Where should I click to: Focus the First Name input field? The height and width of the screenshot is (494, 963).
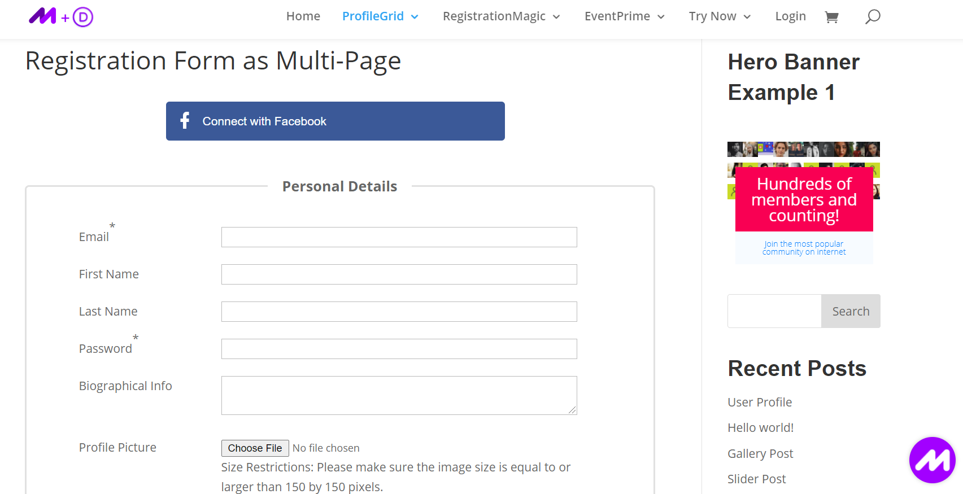pyautogui.click(x=399, y=274)
